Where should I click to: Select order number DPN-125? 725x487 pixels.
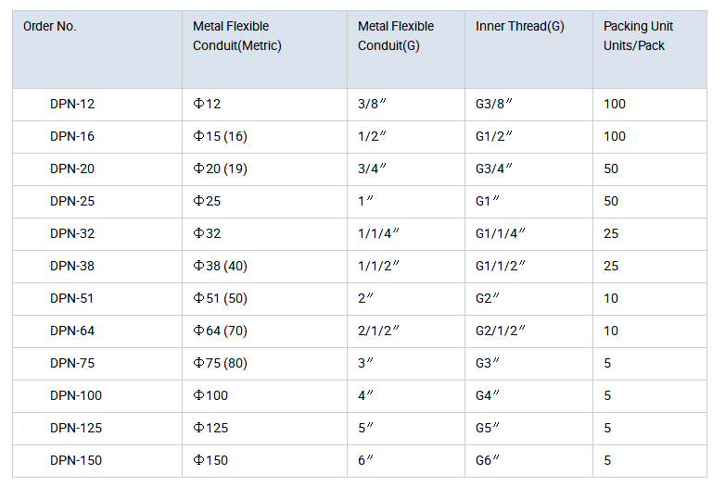coord(76,428)
